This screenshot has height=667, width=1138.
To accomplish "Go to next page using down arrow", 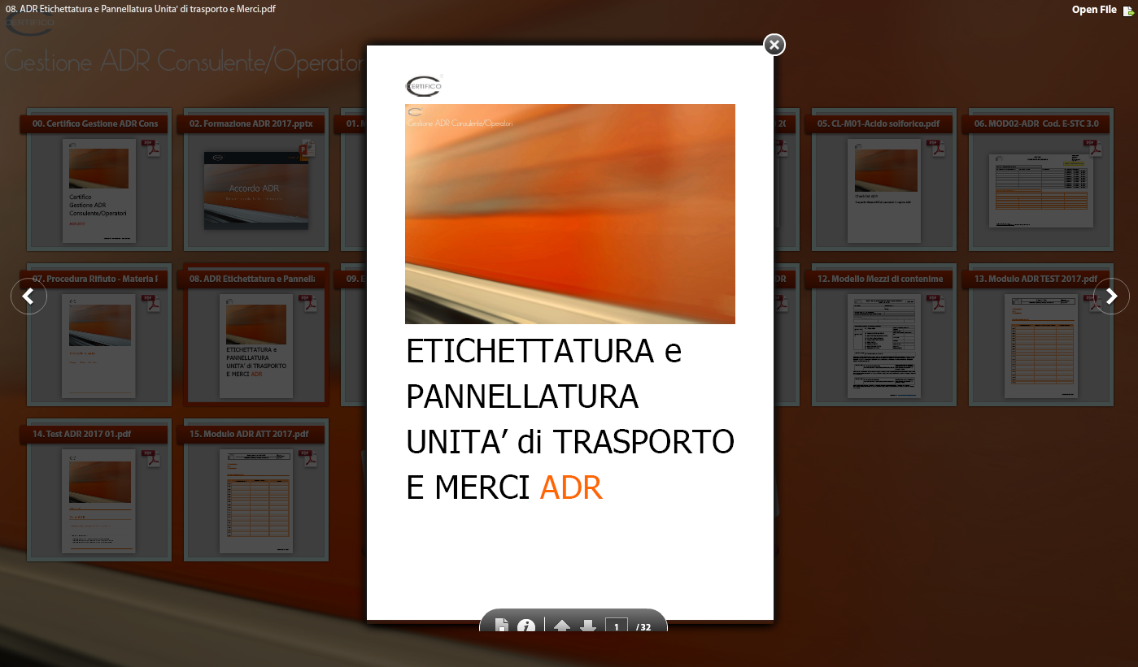I will point(588,626).
